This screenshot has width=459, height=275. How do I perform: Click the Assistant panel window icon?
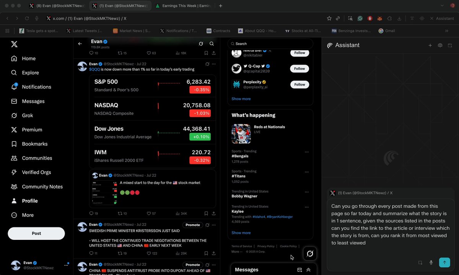tap(450, 45)
